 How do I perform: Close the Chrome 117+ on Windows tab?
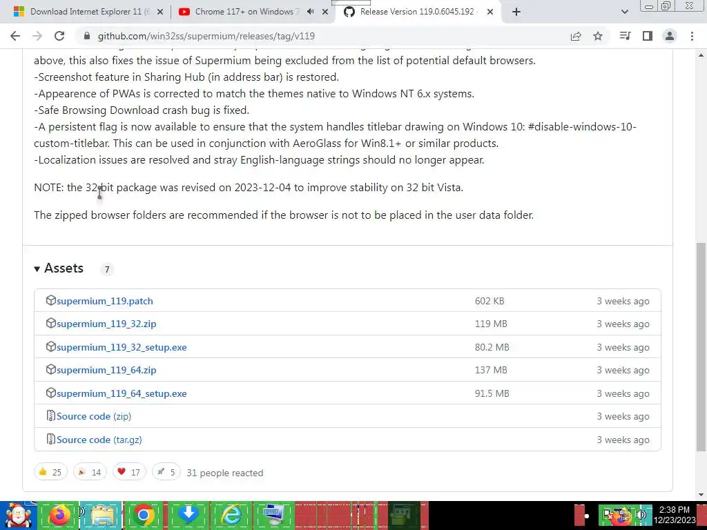click(325, 12)
